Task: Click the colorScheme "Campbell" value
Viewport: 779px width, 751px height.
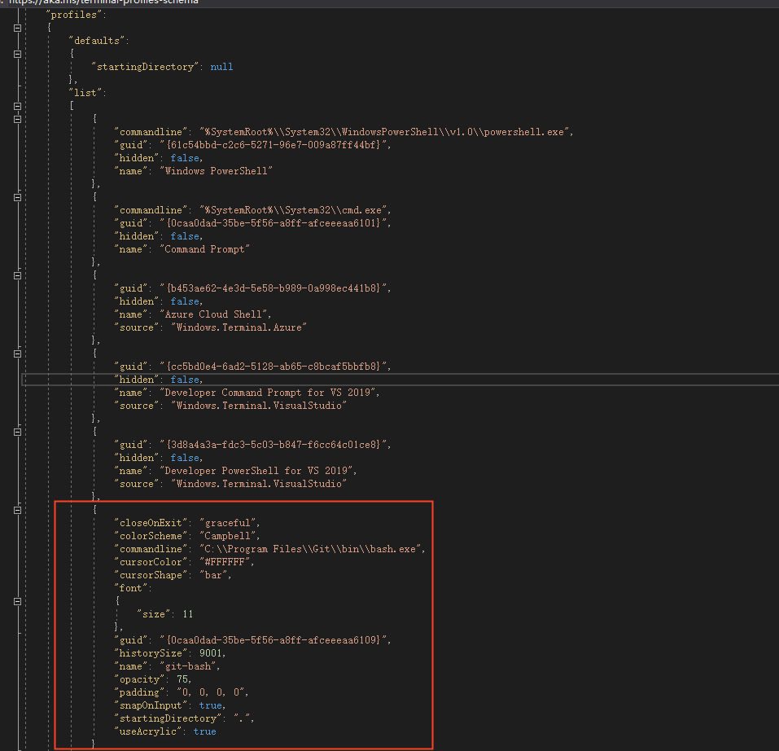Action: [x=228, y=536]
